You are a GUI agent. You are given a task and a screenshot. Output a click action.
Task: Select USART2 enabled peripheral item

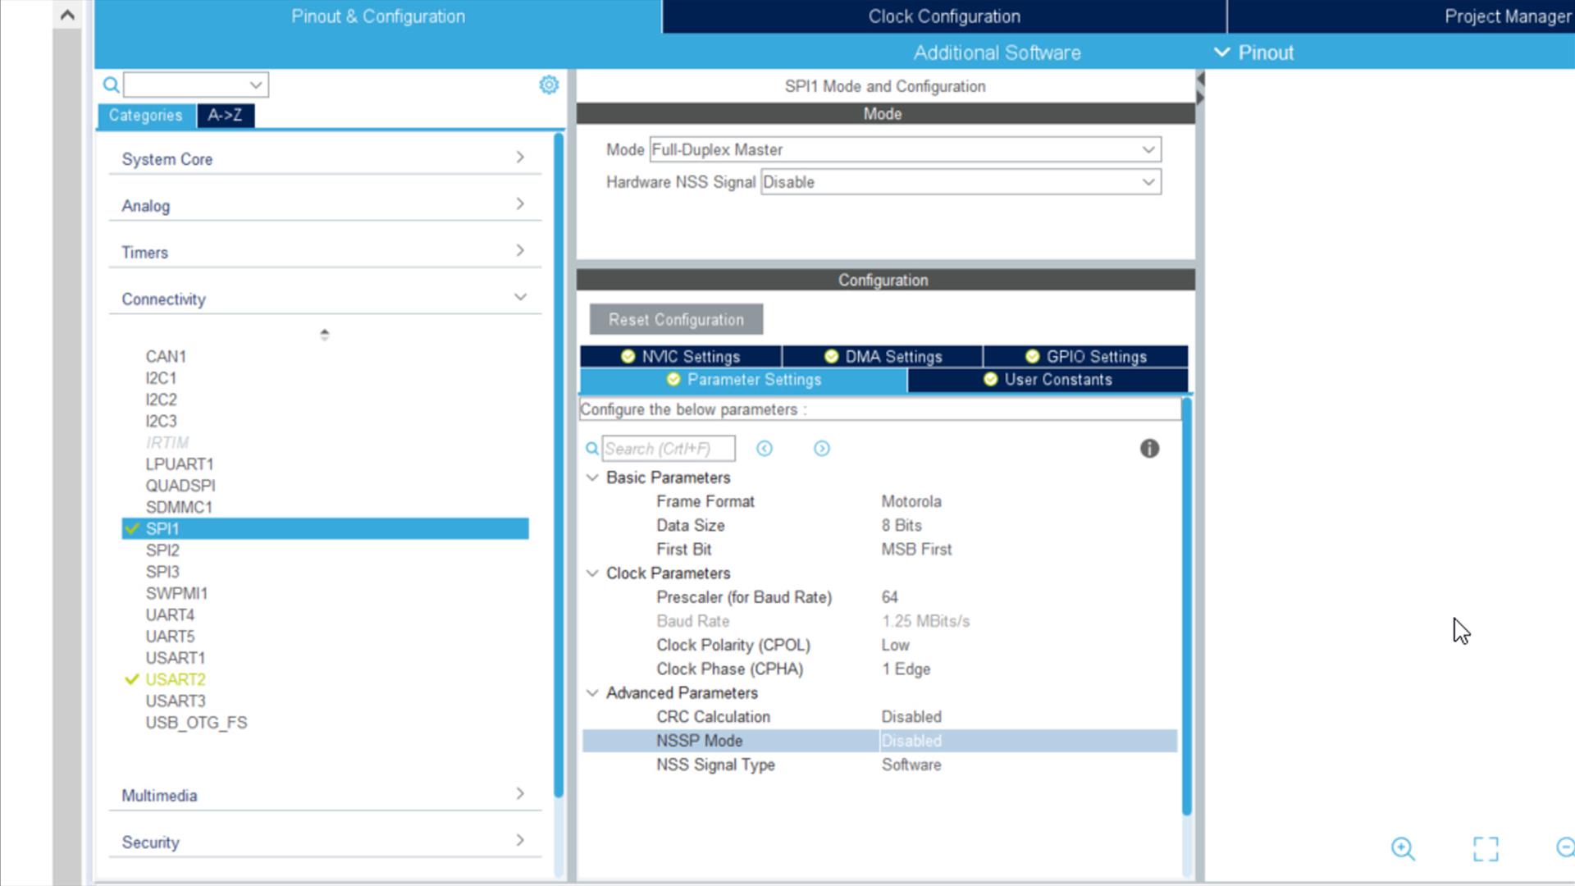(x=176, y=679)
